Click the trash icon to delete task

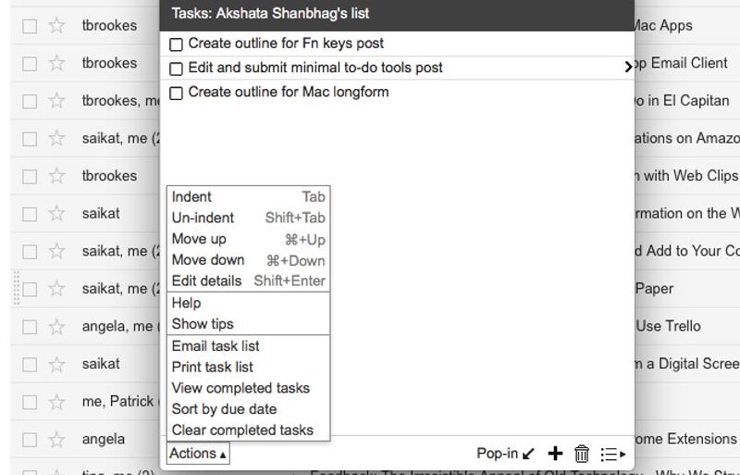tap(582, 454)
